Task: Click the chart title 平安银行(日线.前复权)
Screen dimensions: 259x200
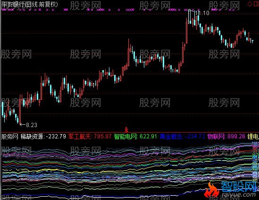Action: point(30,4)
